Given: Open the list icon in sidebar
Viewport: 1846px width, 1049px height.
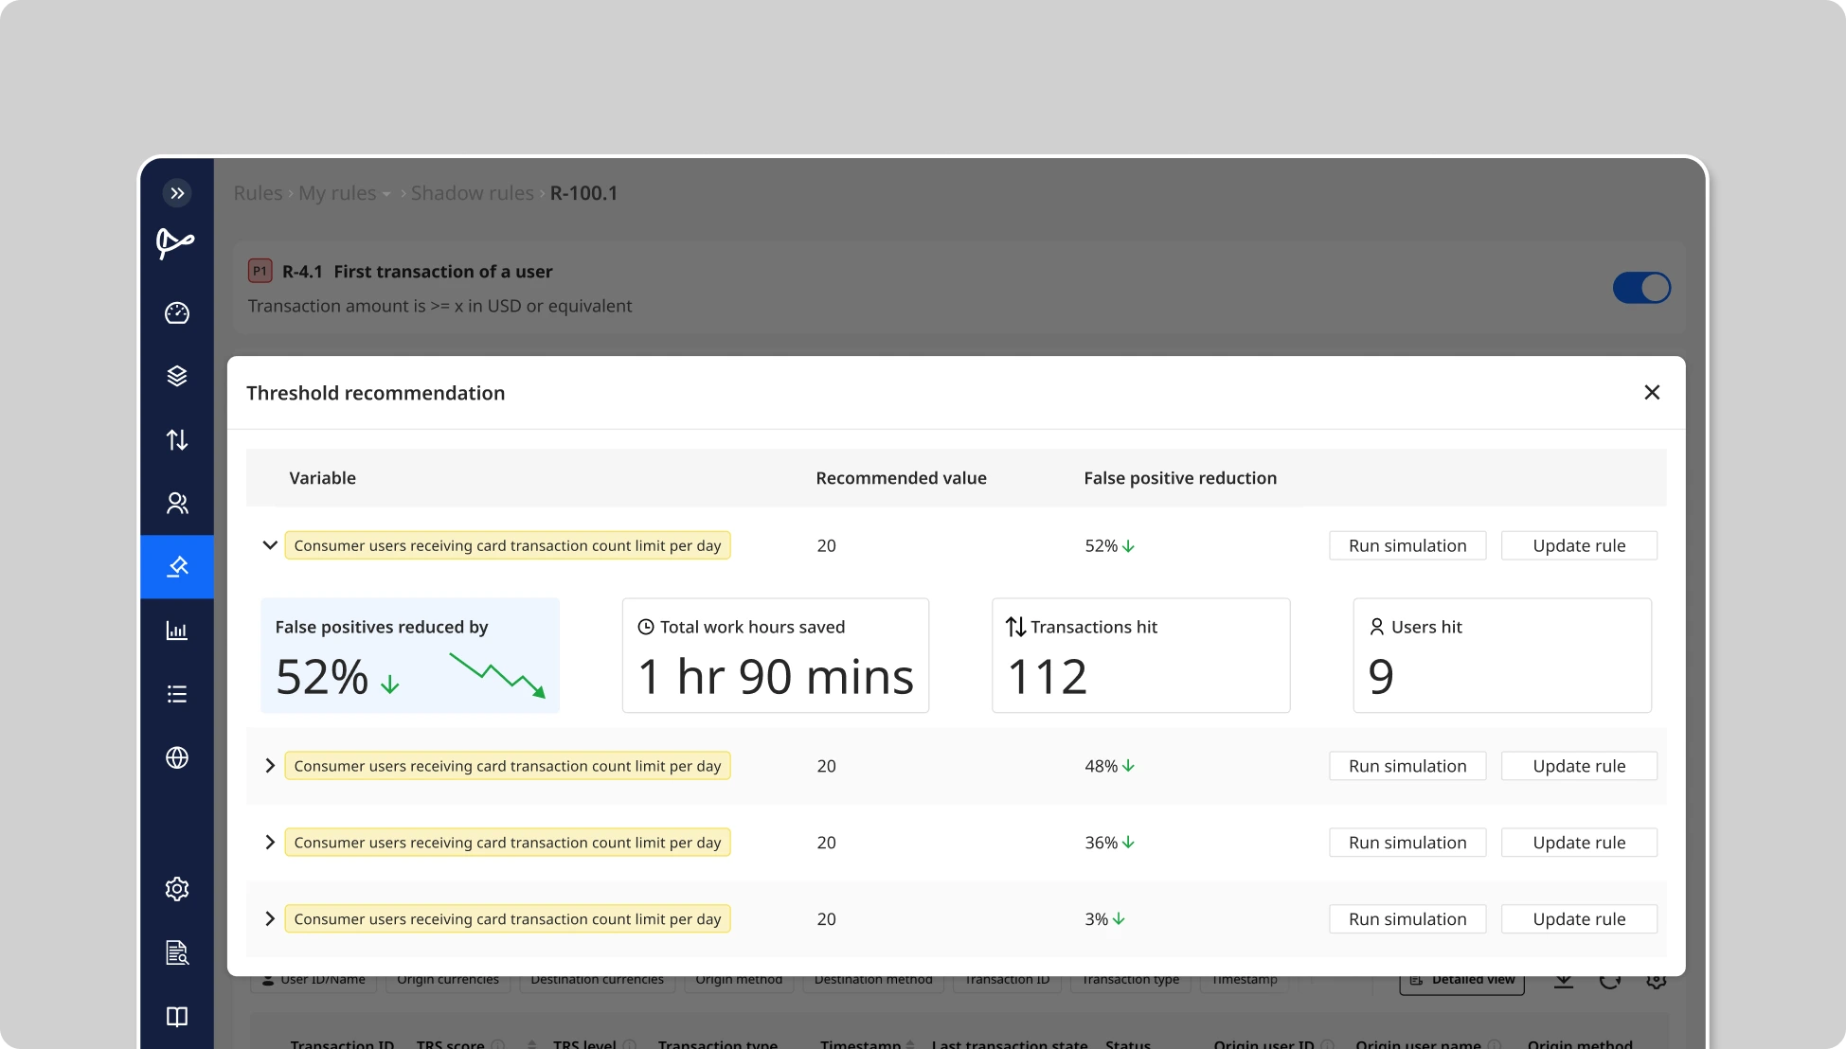Looking at the screenshot, I should pos(177,694).
